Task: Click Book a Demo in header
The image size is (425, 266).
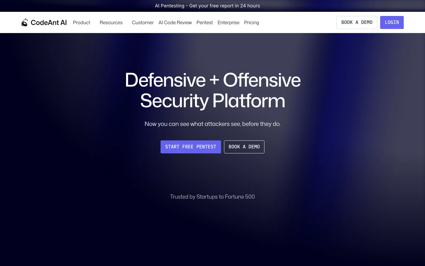Action: click(x=357, y=22)
